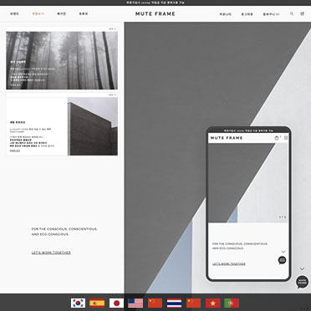The image size is (311, 311).
Task: Click the small chat icon in phone mockup
Action: 282,260
